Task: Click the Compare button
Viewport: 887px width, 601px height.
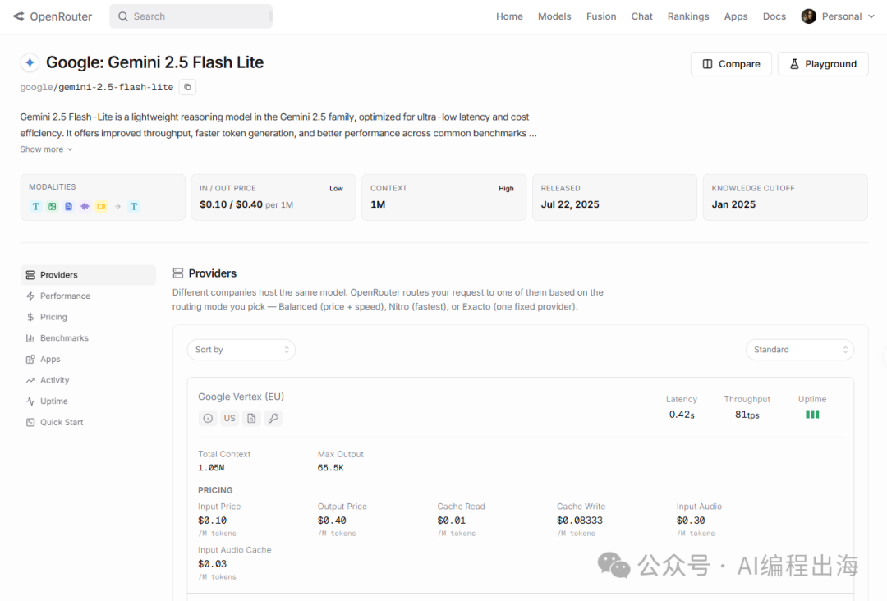Action: (x=731, y=64)
